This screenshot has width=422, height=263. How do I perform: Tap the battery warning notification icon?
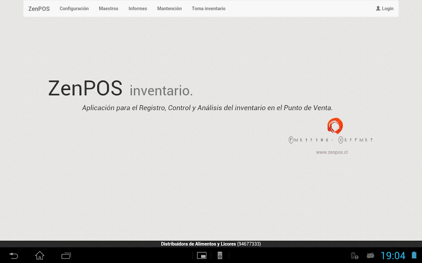354,256
